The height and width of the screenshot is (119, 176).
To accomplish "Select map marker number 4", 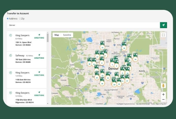I will click(102, 63).
